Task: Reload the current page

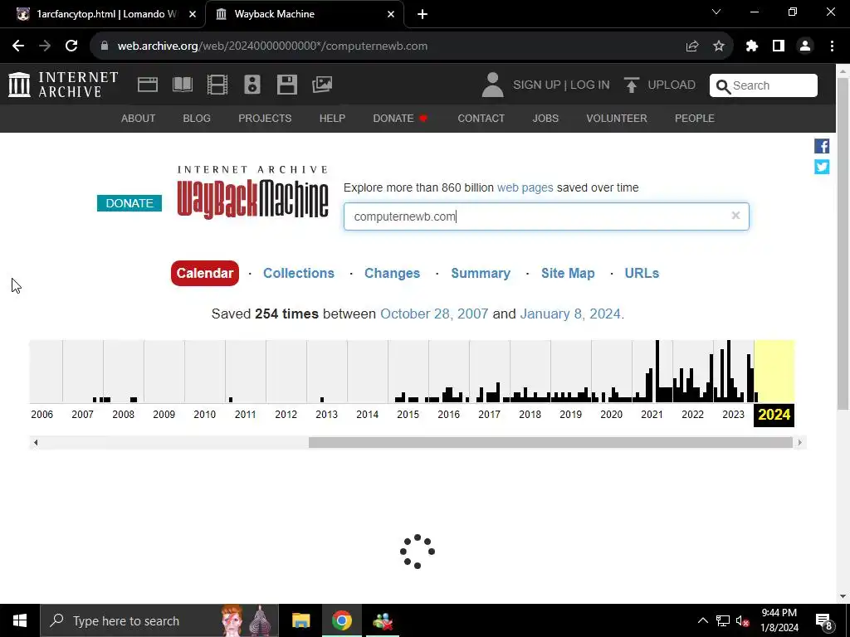Action: coord(71,46)
